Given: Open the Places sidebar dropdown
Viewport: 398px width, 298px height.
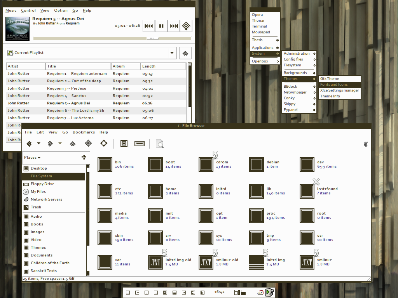Looking at the screenshot, I should coord(33,158).
